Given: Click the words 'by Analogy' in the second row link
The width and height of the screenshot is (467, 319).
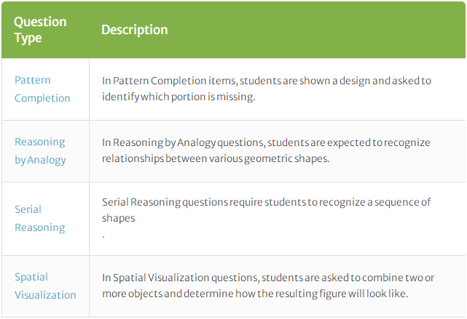Looking at the screenshot, I should pos(40,160).
